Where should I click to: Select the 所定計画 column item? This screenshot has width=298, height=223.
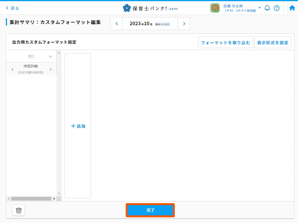tap(31, 69)
